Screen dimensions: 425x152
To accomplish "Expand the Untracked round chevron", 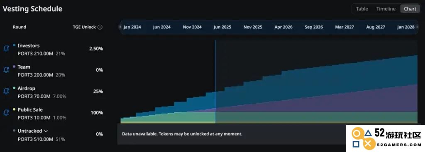I will [x=46, y=131].
